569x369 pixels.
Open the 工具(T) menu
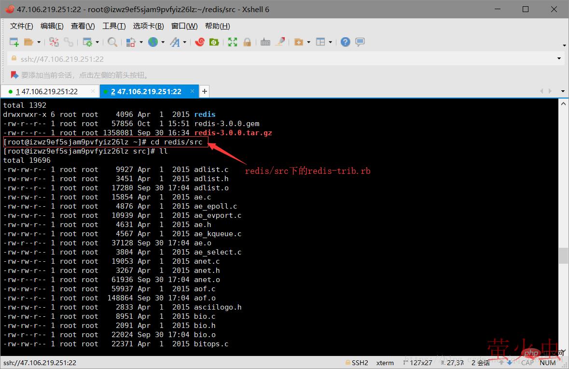tap(114, 26)
